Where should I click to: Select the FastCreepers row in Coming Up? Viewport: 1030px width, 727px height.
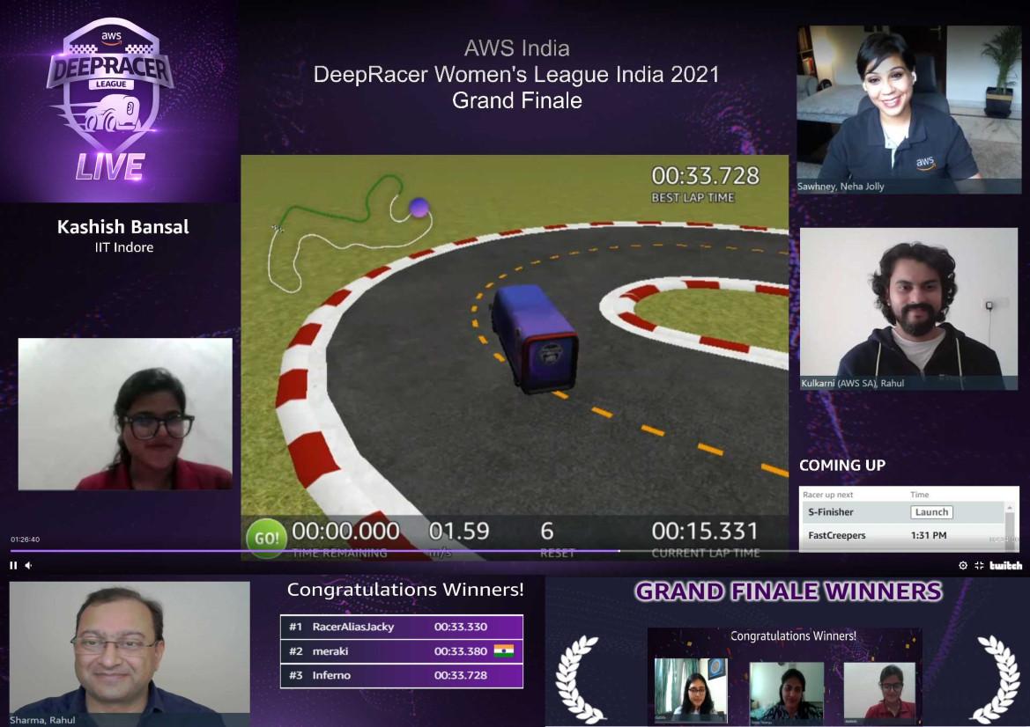tap(902, 535)
